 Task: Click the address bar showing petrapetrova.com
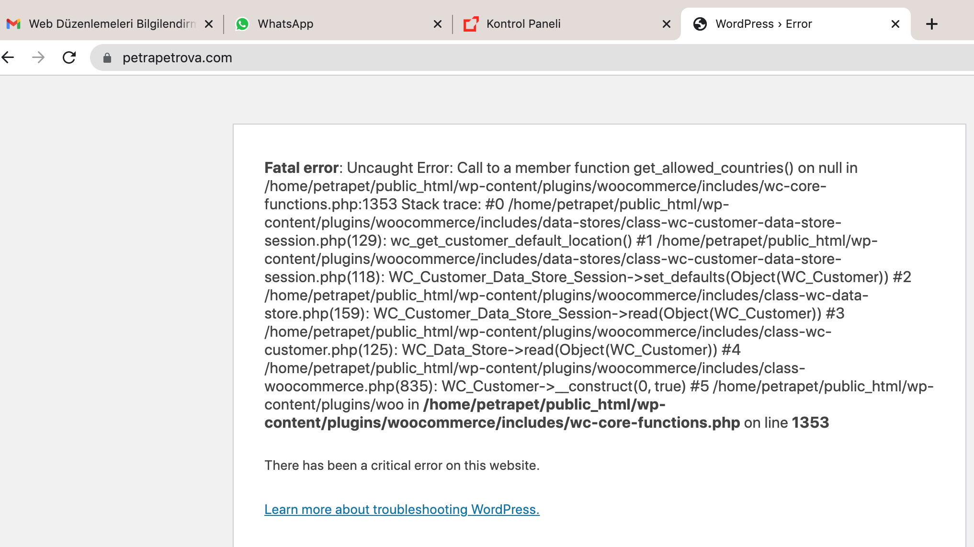point(532,57)
